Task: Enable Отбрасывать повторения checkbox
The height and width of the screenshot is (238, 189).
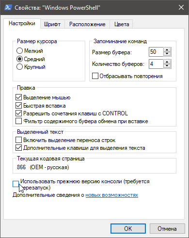Action: (x=95, y=76)
